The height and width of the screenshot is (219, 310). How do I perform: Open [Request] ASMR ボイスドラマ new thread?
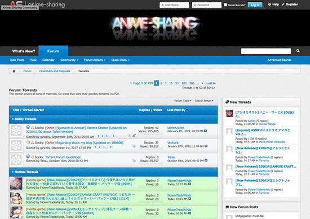point(263,132)
